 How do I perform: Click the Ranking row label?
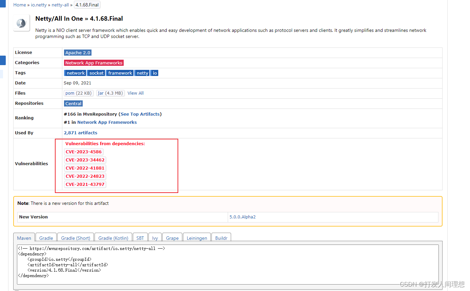(x=24, y=118)
